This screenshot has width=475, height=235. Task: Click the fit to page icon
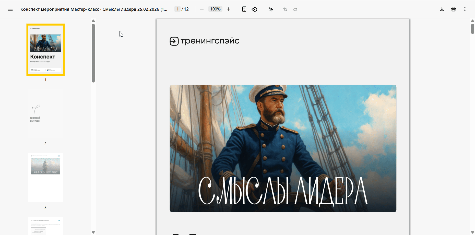244,9
